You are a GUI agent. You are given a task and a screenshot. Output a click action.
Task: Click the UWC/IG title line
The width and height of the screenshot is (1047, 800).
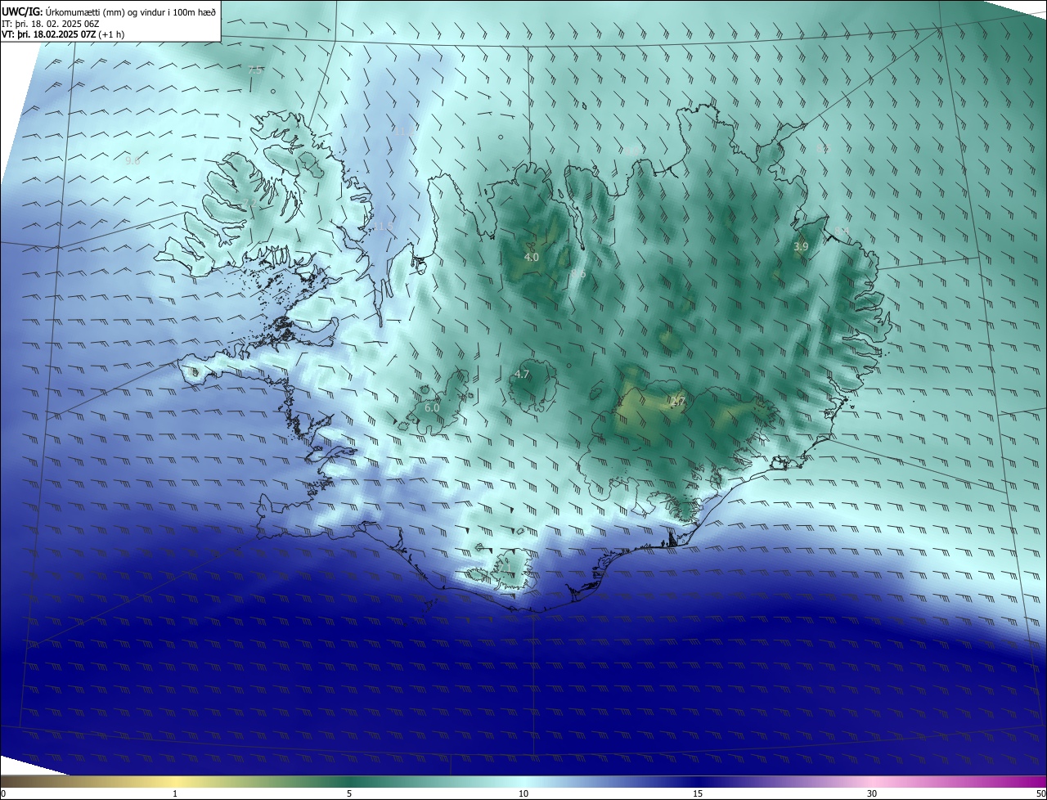pyautogui.click(x=109, y=11)
